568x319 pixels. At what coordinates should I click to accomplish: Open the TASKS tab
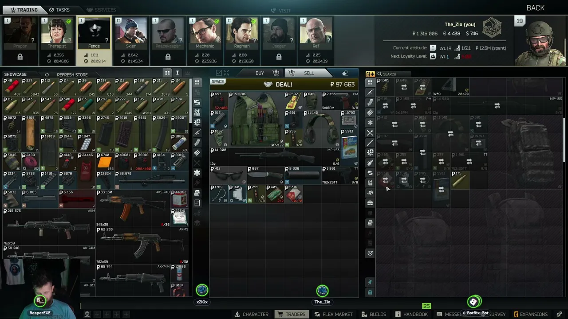pyautogui.click(x=59, y=9)
